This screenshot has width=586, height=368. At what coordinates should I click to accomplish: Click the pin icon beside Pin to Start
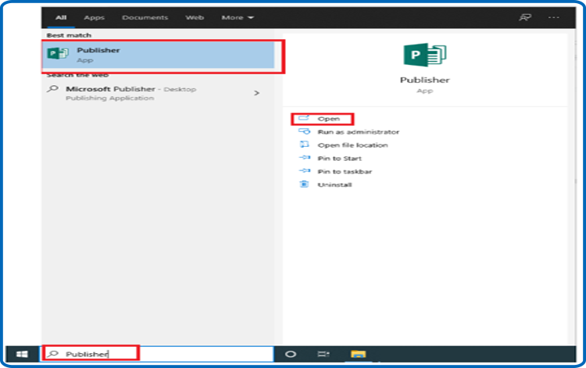tap(305, 157)
